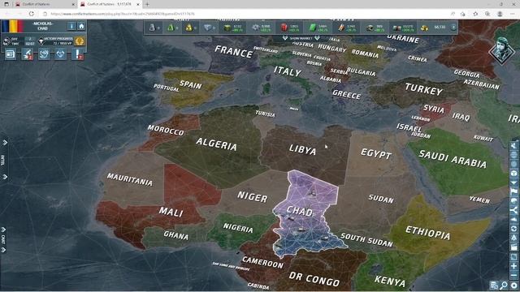Screen dimensions: 520x292
Task: Open the diplomacy dove icon
Action: coord(44,54)
